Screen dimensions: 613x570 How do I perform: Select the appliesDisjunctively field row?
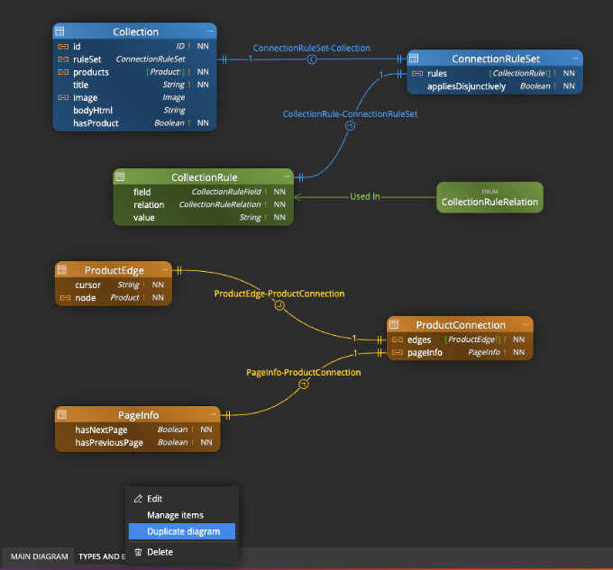pos(495,86)
